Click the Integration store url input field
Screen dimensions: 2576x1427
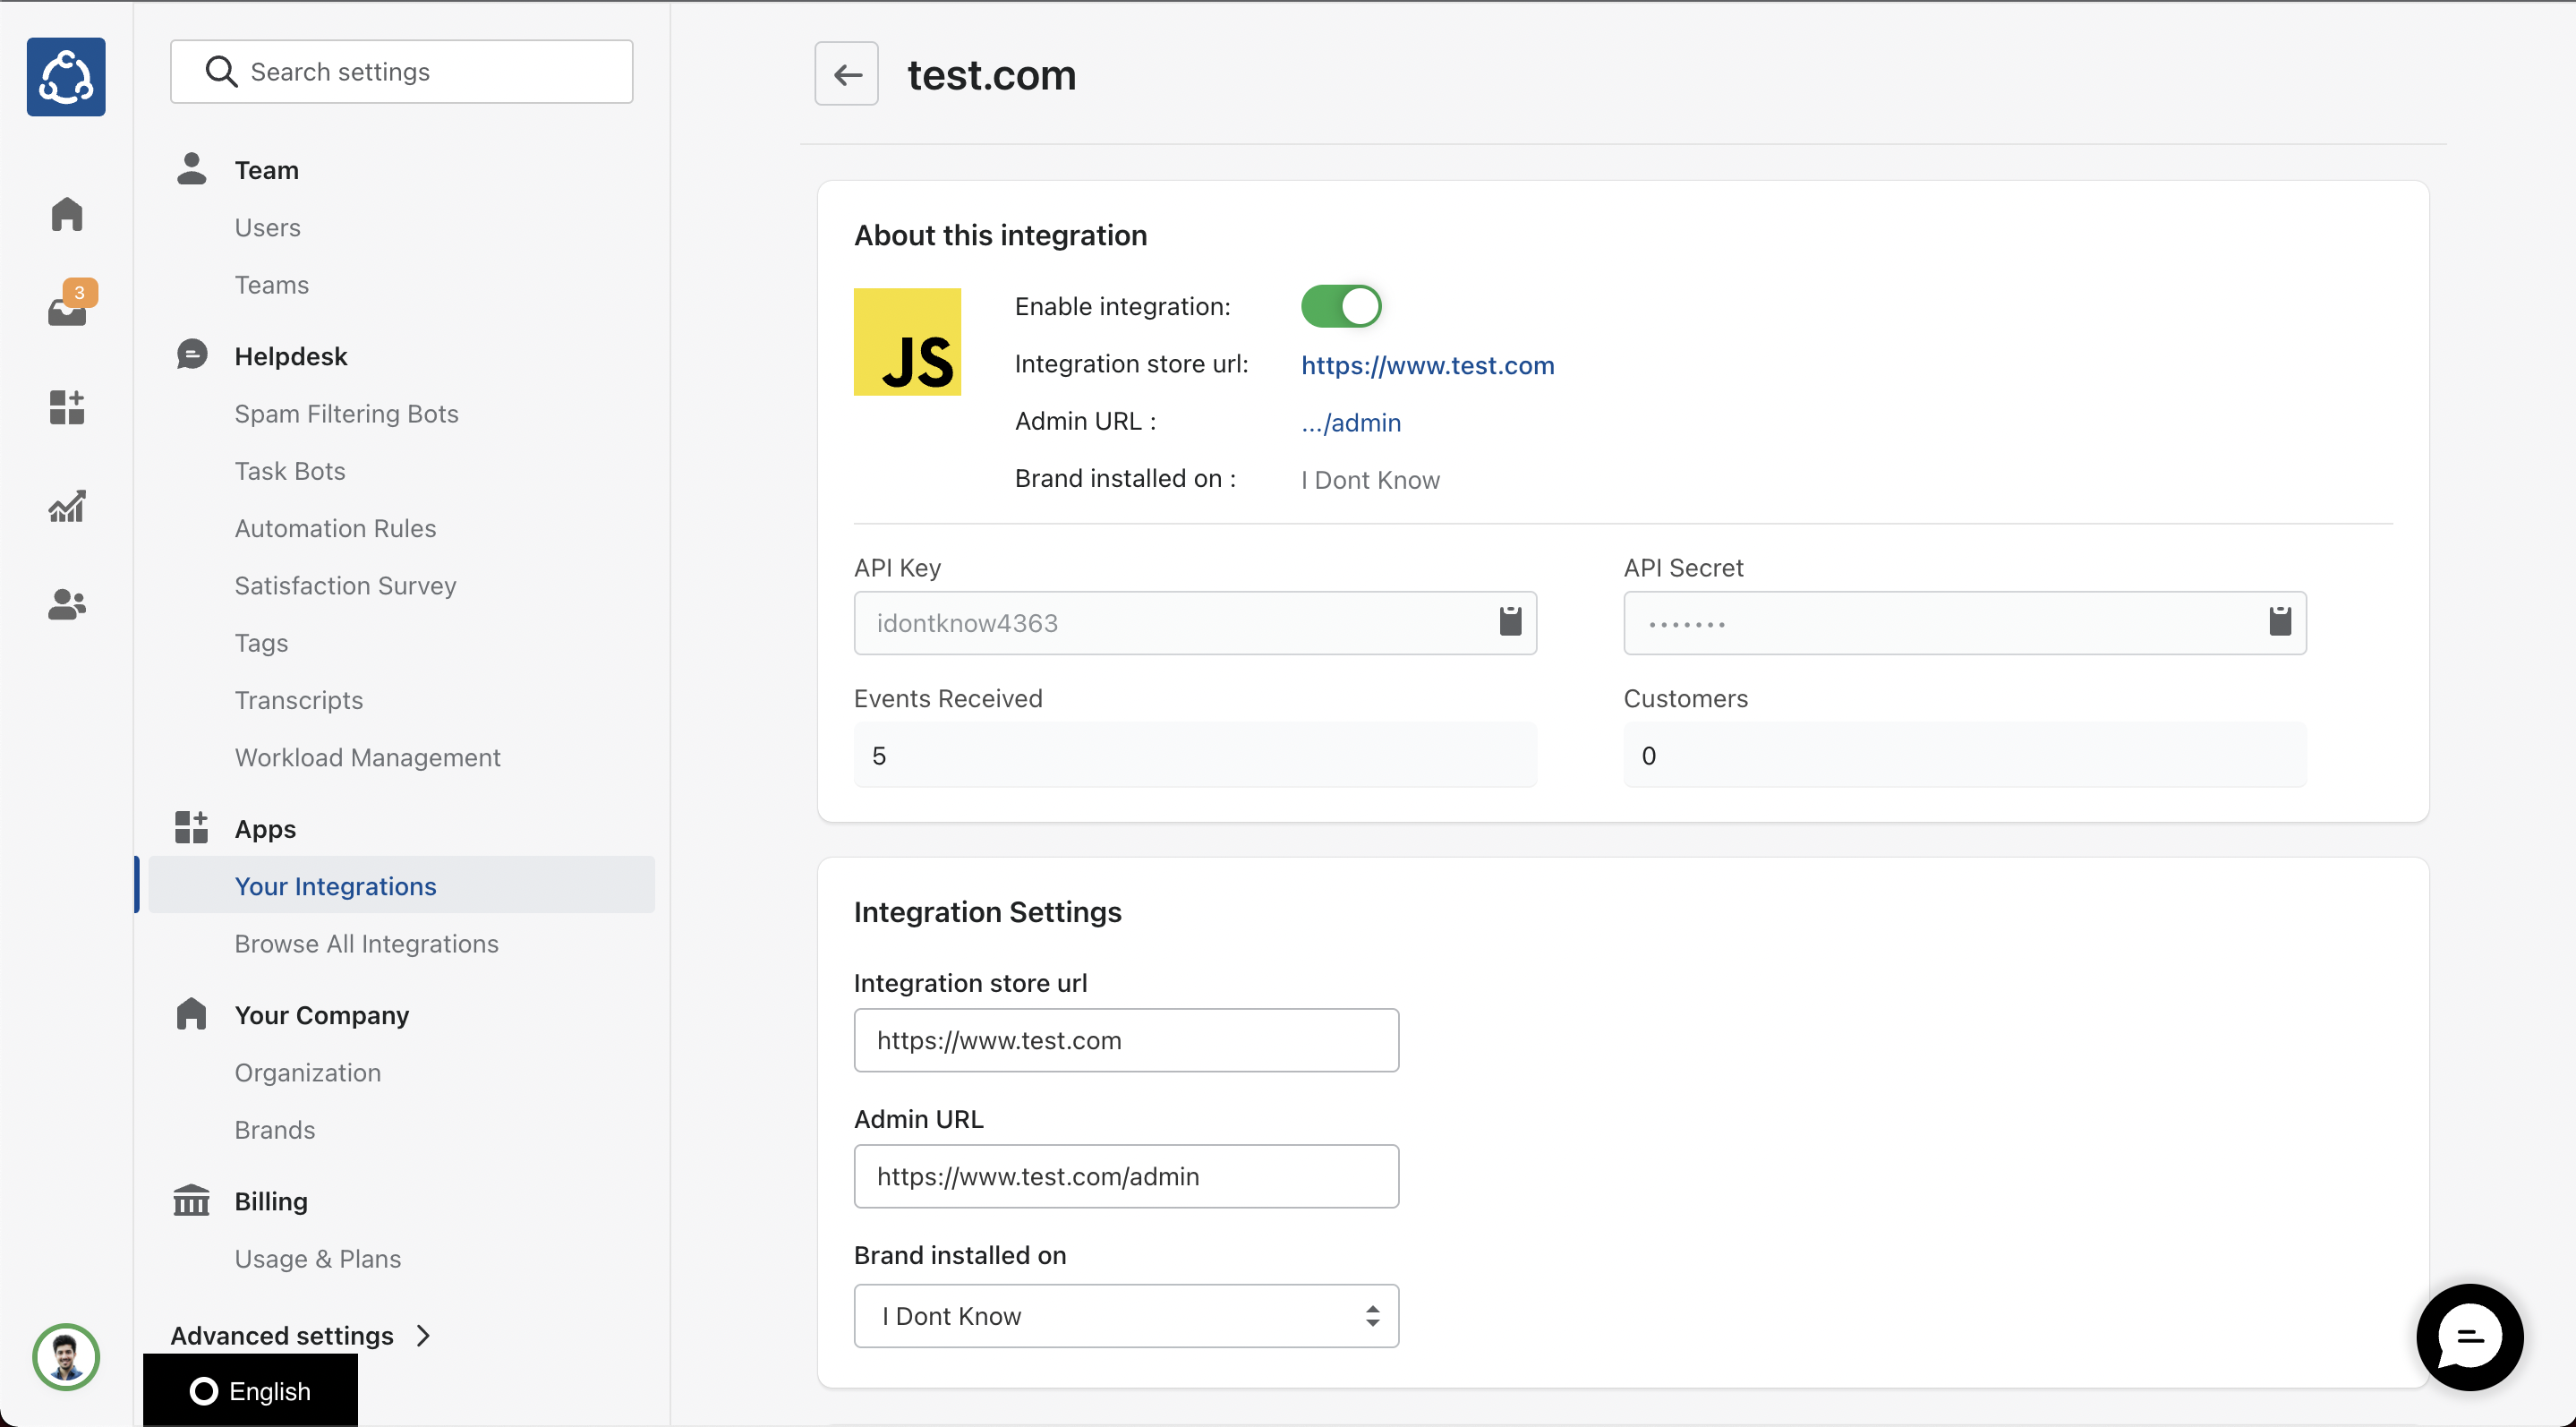(1126, 1040)
